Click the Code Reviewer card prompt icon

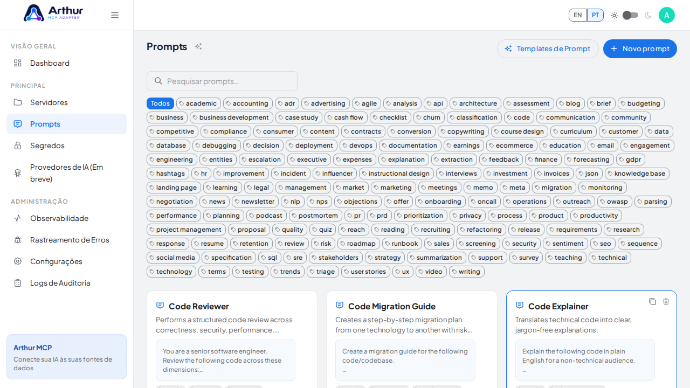click(160, 306)
